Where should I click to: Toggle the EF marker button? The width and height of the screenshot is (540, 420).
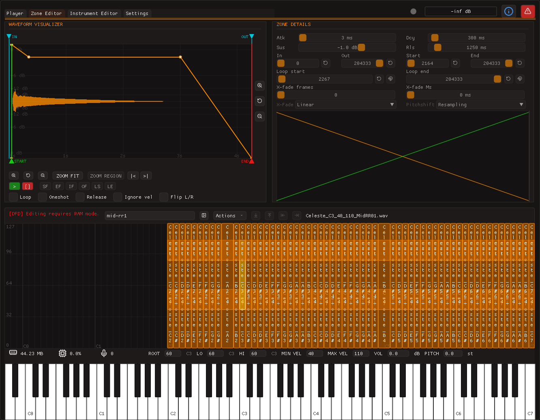[x=58, y=186]
